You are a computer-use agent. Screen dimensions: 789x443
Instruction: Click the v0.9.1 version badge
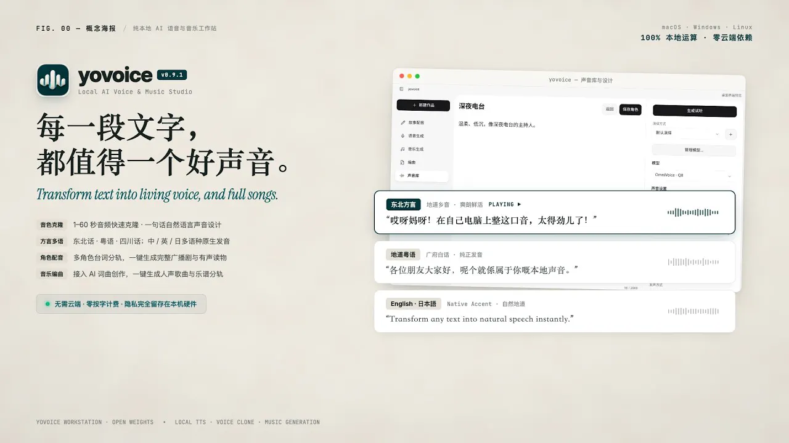pyautogui.click(x=172, y=75)
